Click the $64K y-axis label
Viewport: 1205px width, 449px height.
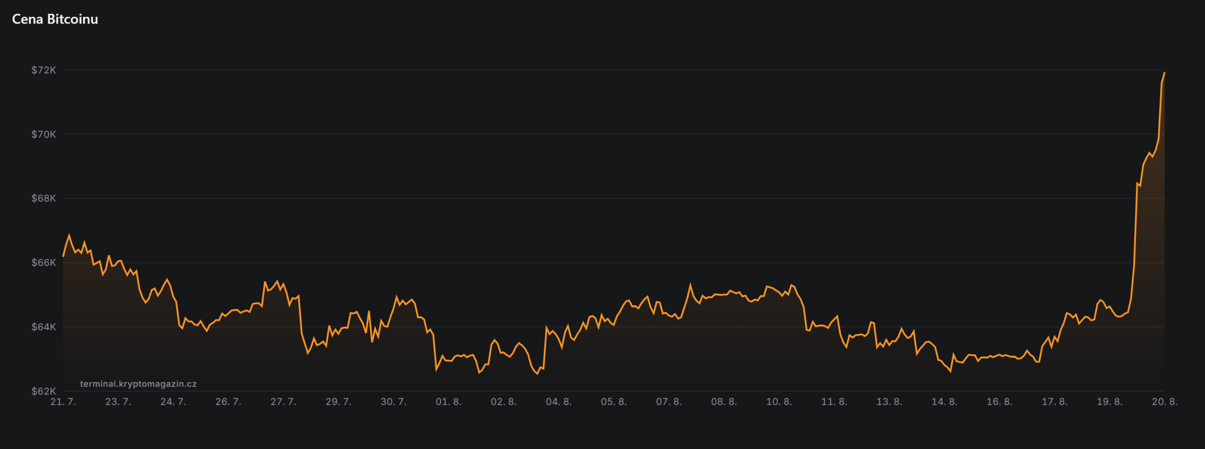[44, 327]
